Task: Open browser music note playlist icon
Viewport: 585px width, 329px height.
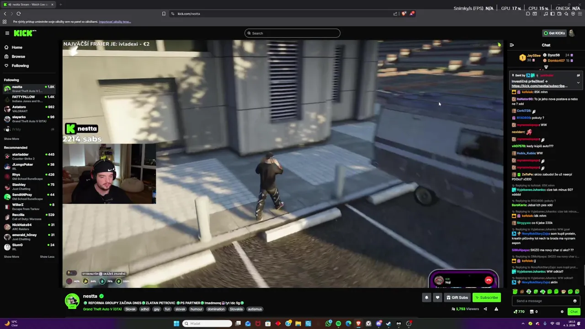Action: [x=546, y=14]
